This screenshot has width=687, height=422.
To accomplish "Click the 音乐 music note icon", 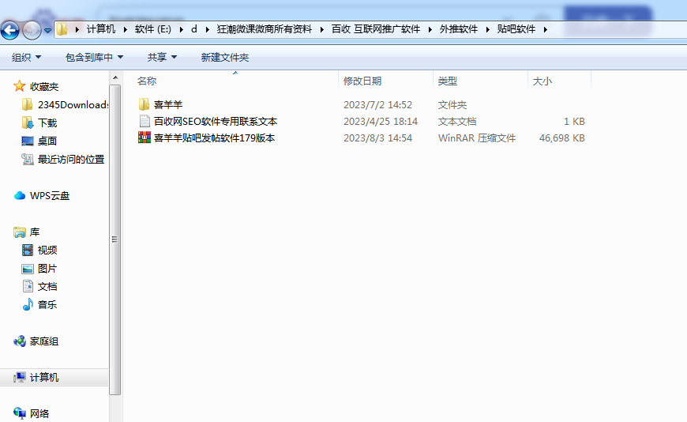I will click(28, 304).
